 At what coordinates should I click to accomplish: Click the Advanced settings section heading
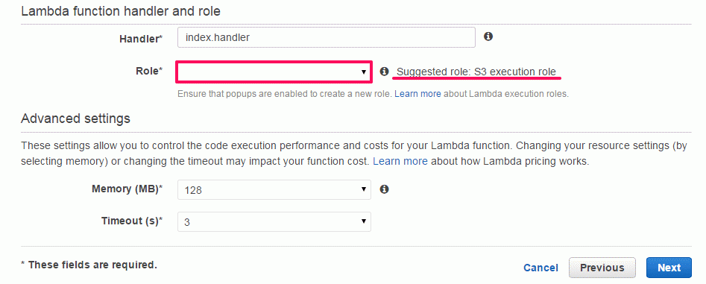point(75,119)
